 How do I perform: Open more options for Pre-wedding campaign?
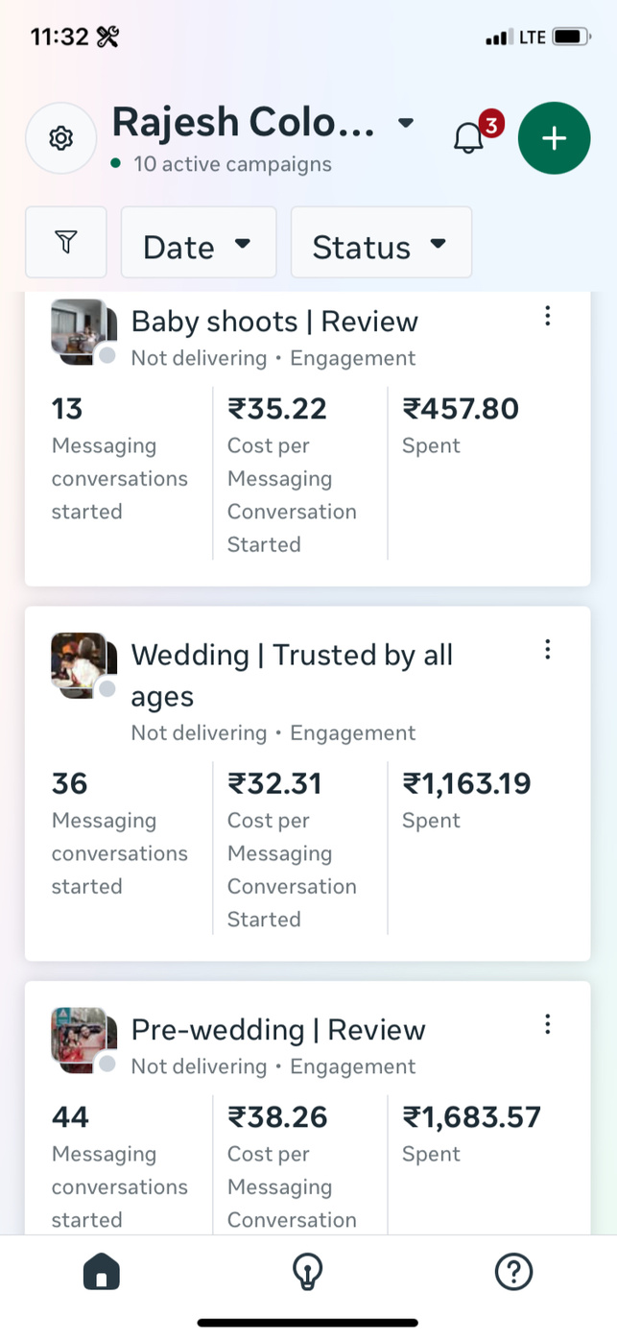(x=547, y=1024)
